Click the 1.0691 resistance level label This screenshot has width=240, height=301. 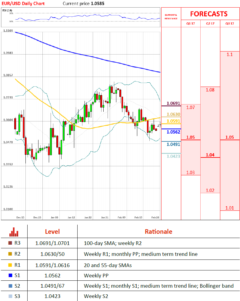pos(173,103)
